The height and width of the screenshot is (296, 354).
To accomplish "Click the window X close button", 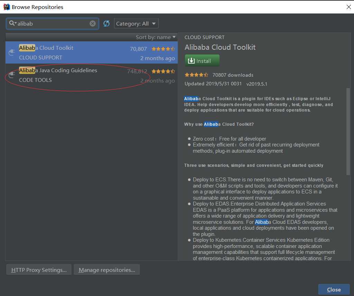I will tap(348, 7).
